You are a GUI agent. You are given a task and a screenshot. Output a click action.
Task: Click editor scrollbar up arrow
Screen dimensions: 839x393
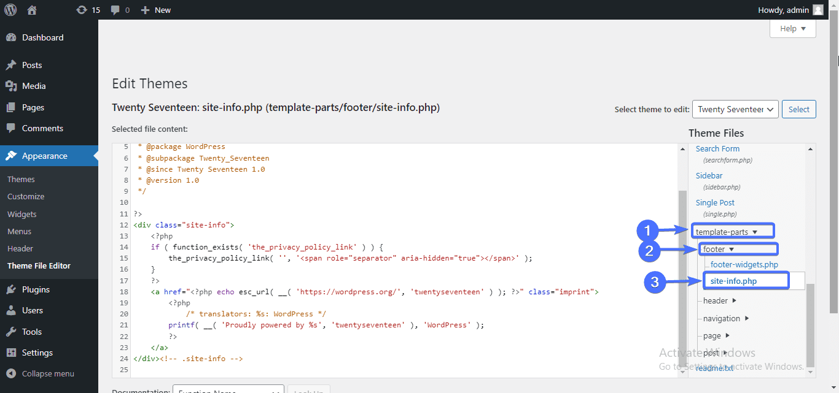(x=682, y=148)
